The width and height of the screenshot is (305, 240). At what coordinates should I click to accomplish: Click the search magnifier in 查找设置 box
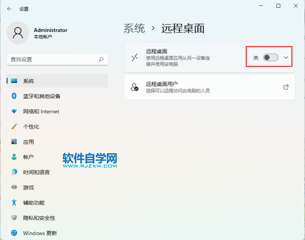pyautogui.click(x=101, y=59)
